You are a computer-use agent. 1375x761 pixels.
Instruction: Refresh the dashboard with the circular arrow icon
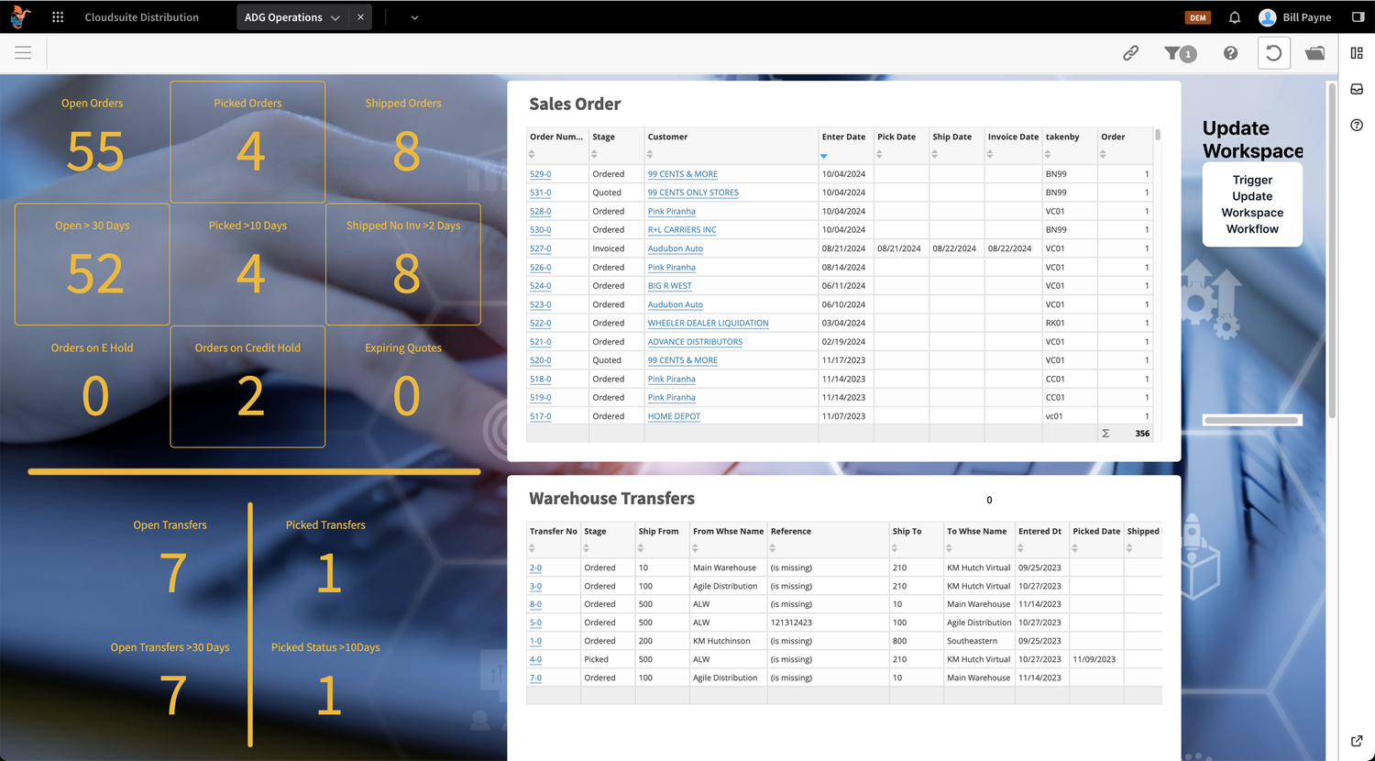point(1273,52)
